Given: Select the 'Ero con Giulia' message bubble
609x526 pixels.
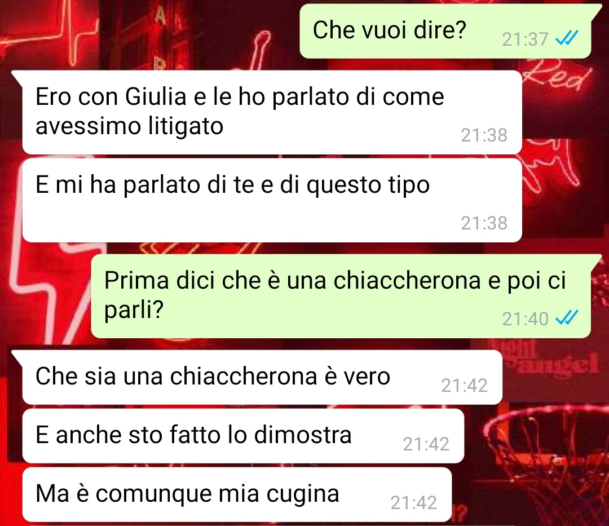Looking at the screenshot, I should click(x=272, y=113).
